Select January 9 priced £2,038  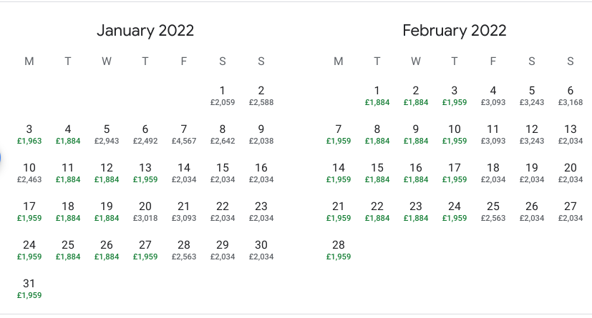[261, 134]
